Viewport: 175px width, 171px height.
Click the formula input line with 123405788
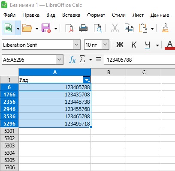(139, 60)
